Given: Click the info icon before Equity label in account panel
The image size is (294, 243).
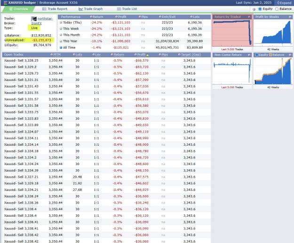Looking at the screenshot, I should [6, 45].
